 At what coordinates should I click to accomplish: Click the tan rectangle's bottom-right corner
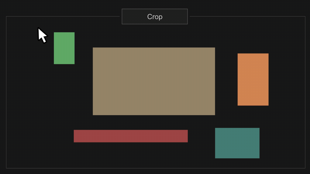click(215, 115)
